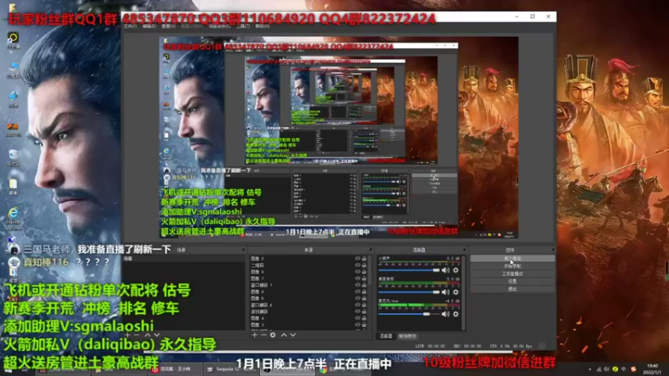
Task: Click the first mixer channel volume slider
Action: pyautogui.click(x=409, y=270)
